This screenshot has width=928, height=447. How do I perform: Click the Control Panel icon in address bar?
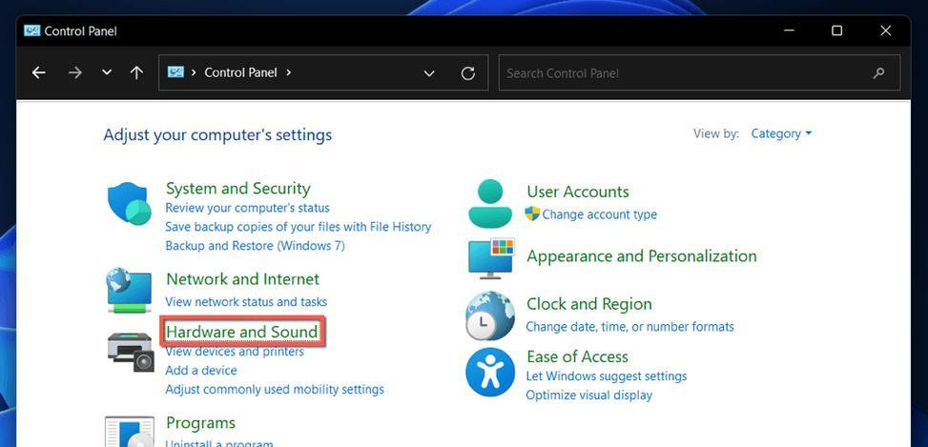tap(175, 72)
